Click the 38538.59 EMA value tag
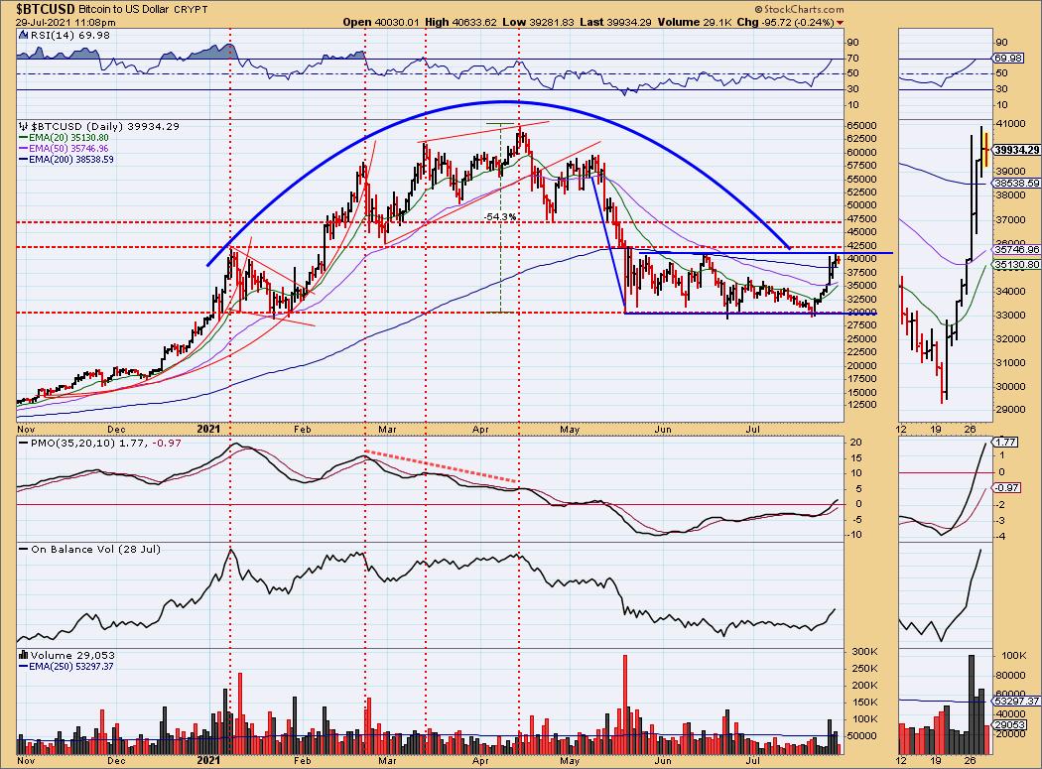Screen dimensions: 1042x769 (x=1017, y=183)
